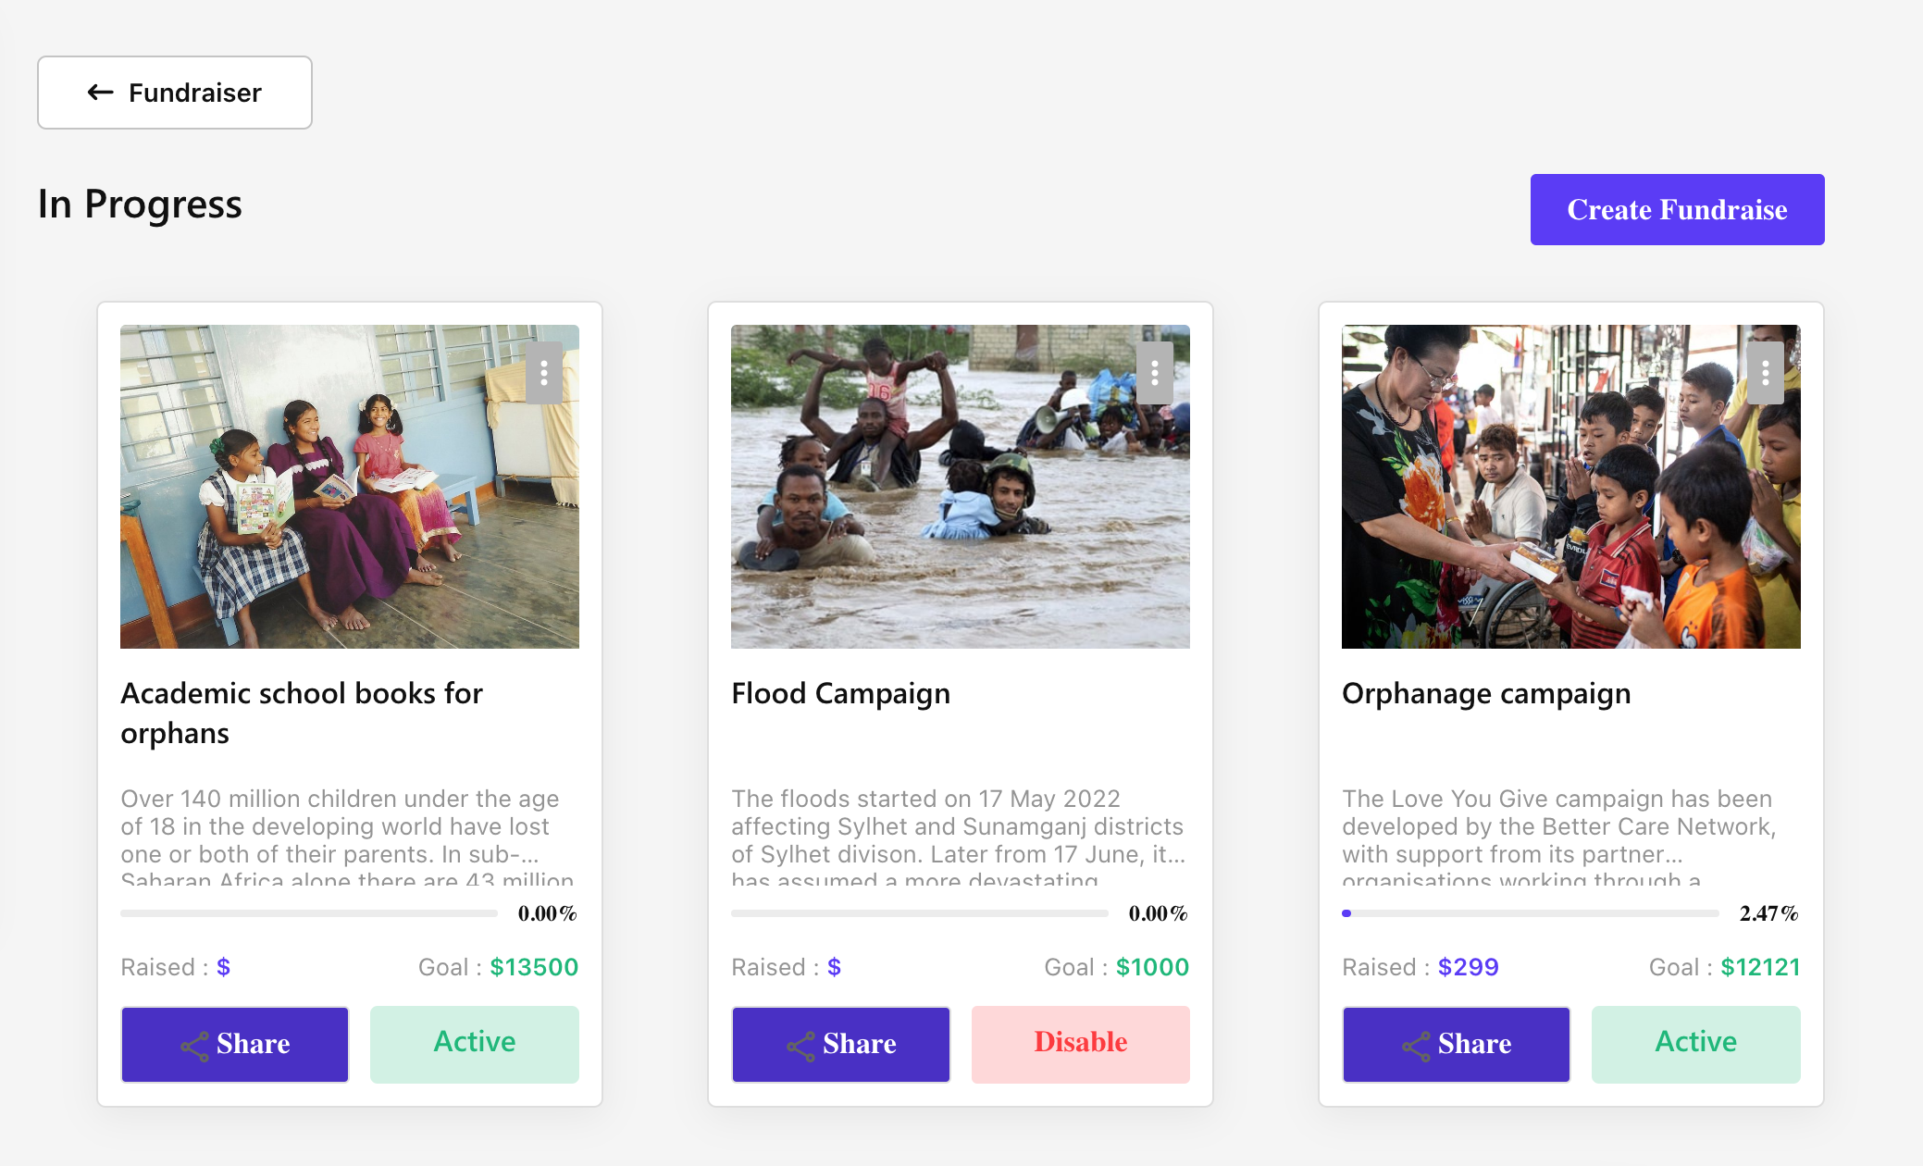Image resolution: width=1923 pixels, height=1166 pixels.
Task: Go back using the Fundraiser button
Action: [175, 93]
